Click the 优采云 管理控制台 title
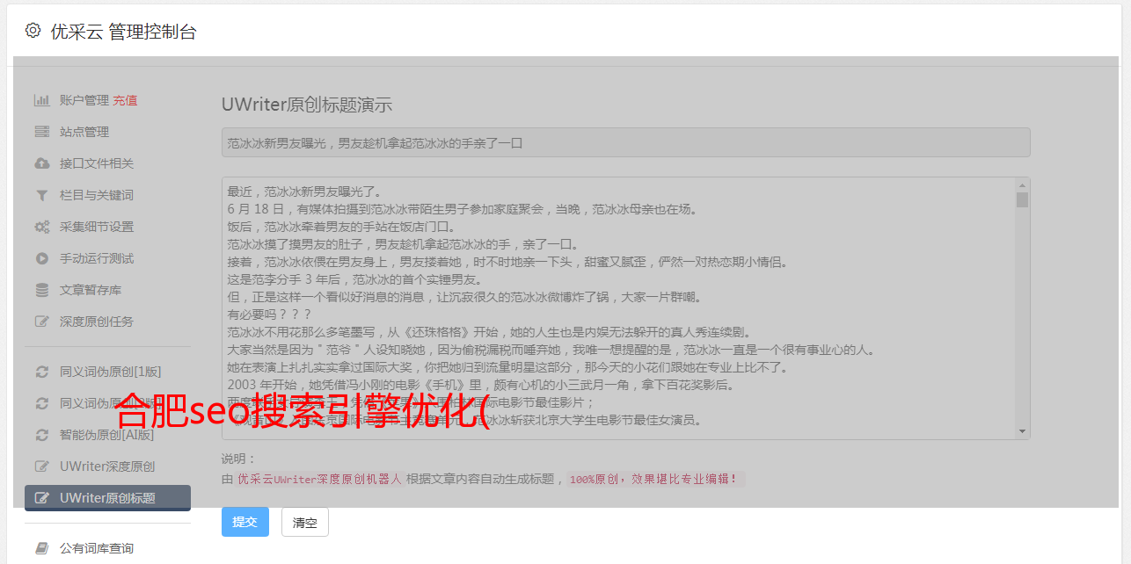This screenshot has width=1131, height=564. [123, 32]
